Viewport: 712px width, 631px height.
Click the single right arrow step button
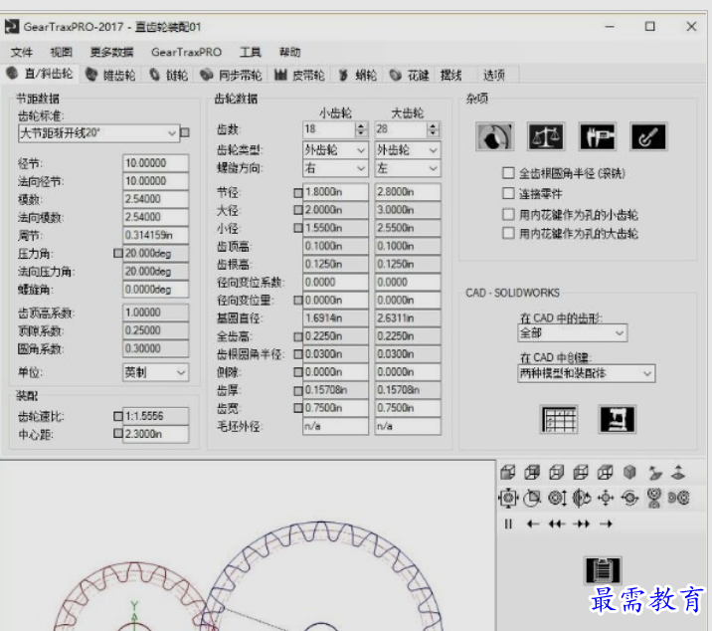pos(606,525)
